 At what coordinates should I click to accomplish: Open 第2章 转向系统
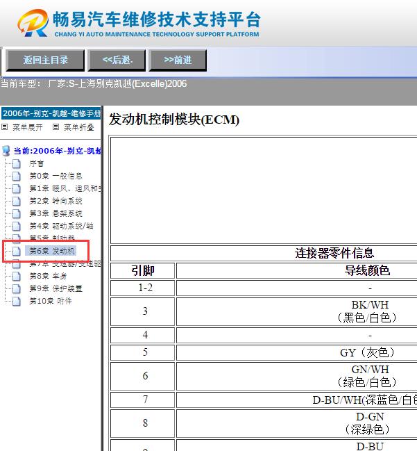pyautogui.click(x=56, y=201)
